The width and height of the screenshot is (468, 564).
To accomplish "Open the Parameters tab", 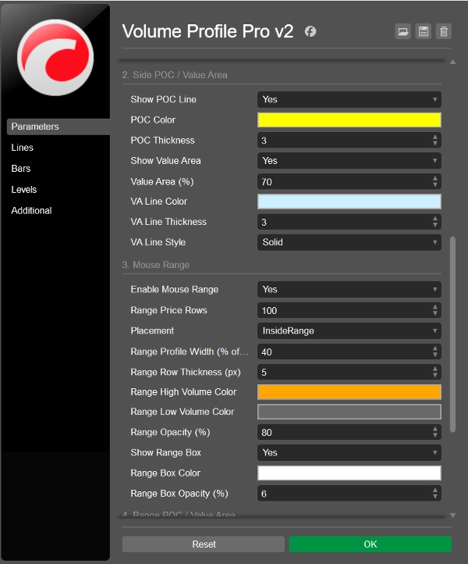I will point(58,127).
